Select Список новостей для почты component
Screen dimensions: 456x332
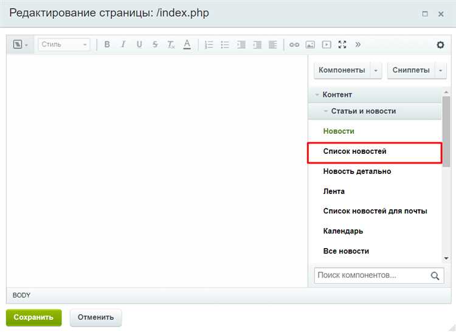[375, 211]
